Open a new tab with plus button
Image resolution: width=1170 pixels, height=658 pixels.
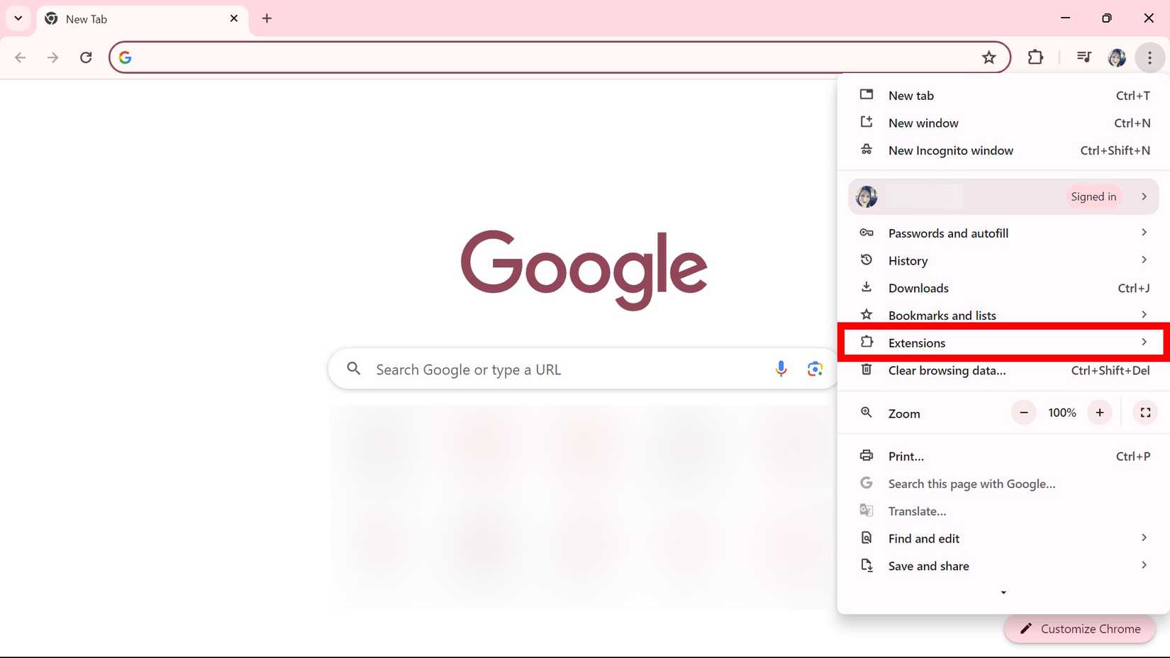(267, 18)
